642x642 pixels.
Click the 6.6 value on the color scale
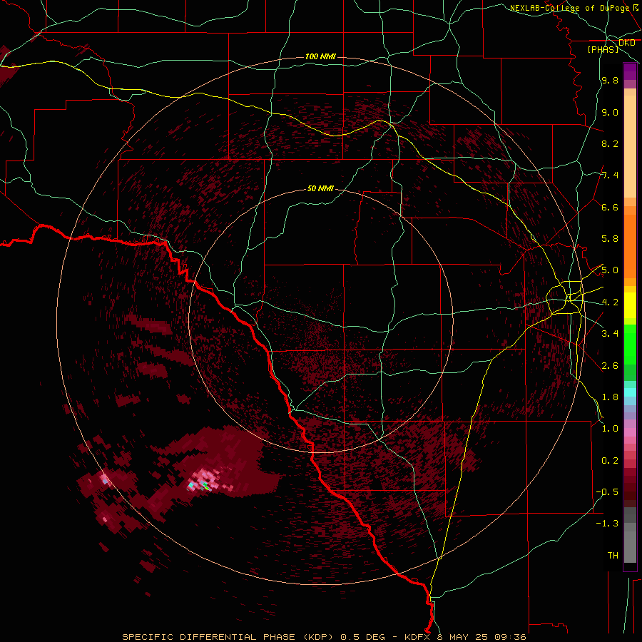(x=610, y=207)
